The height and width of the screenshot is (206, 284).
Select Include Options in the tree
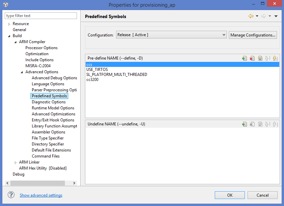tap(39, 60)
